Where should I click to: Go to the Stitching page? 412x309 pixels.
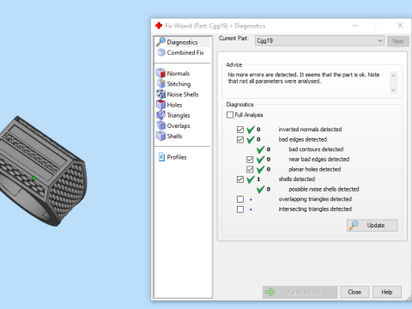pos(179,84)
